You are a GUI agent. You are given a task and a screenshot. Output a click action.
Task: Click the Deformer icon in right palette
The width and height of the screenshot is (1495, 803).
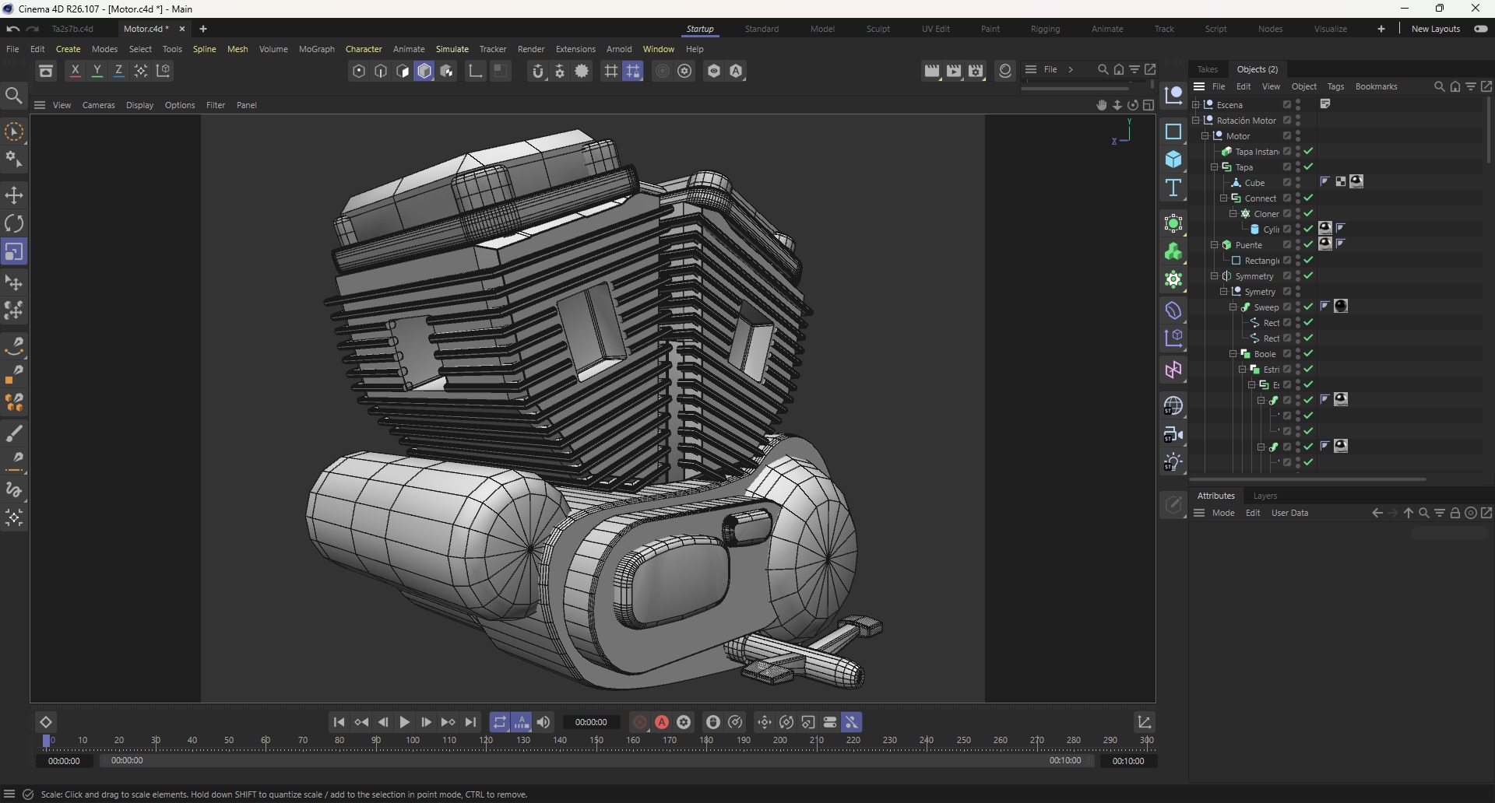(x=1173, y=310)
